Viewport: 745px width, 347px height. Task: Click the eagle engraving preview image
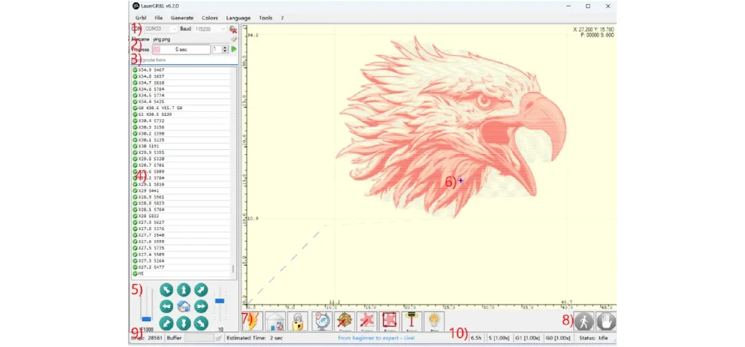(x=450, y=126)
